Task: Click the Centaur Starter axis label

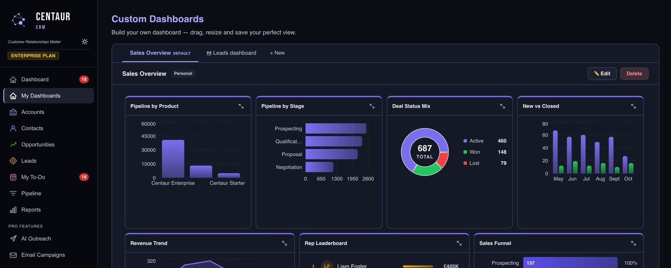Action: coord(227,183)
